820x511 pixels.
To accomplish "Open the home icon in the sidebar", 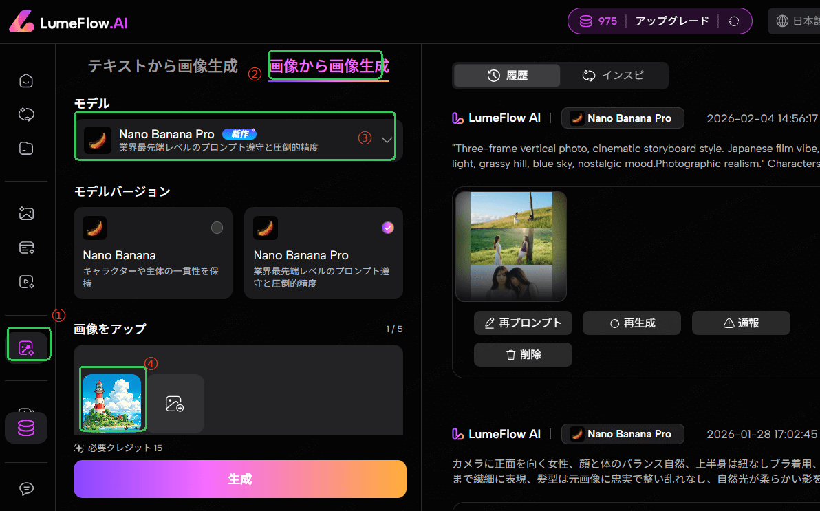I will coord(26,81).
